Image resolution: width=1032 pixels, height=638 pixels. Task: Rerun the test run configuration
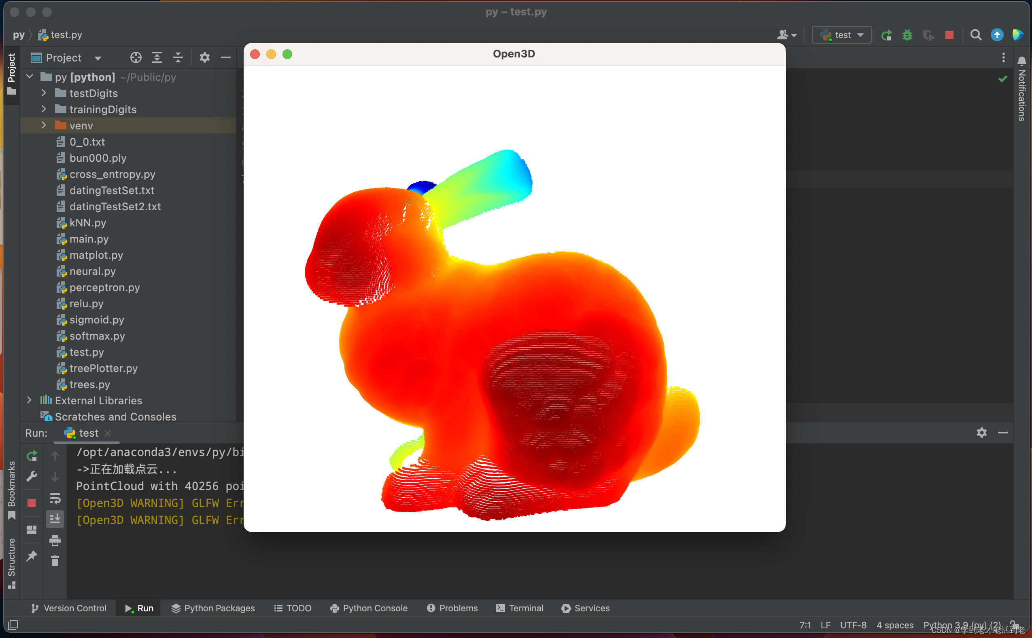(x=887, y=35)
